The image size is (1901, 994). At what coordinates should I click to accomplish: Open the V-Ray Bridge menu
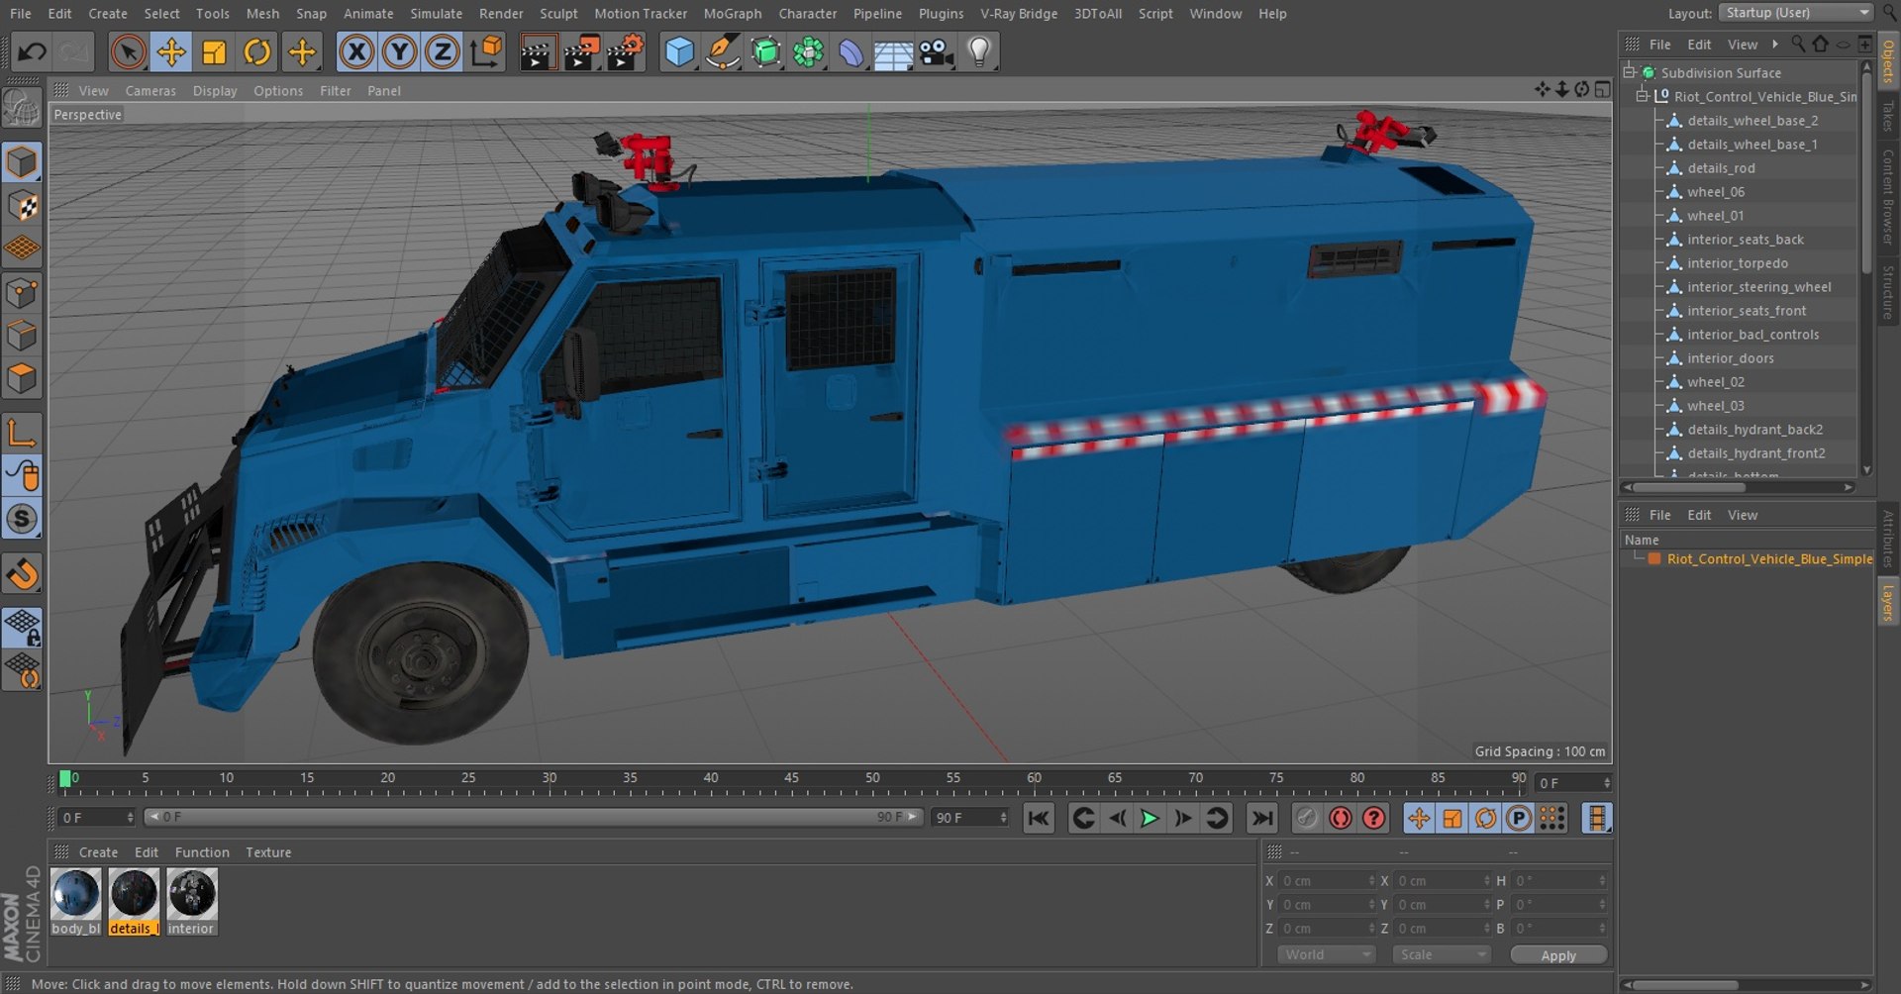pos(1019,14)
